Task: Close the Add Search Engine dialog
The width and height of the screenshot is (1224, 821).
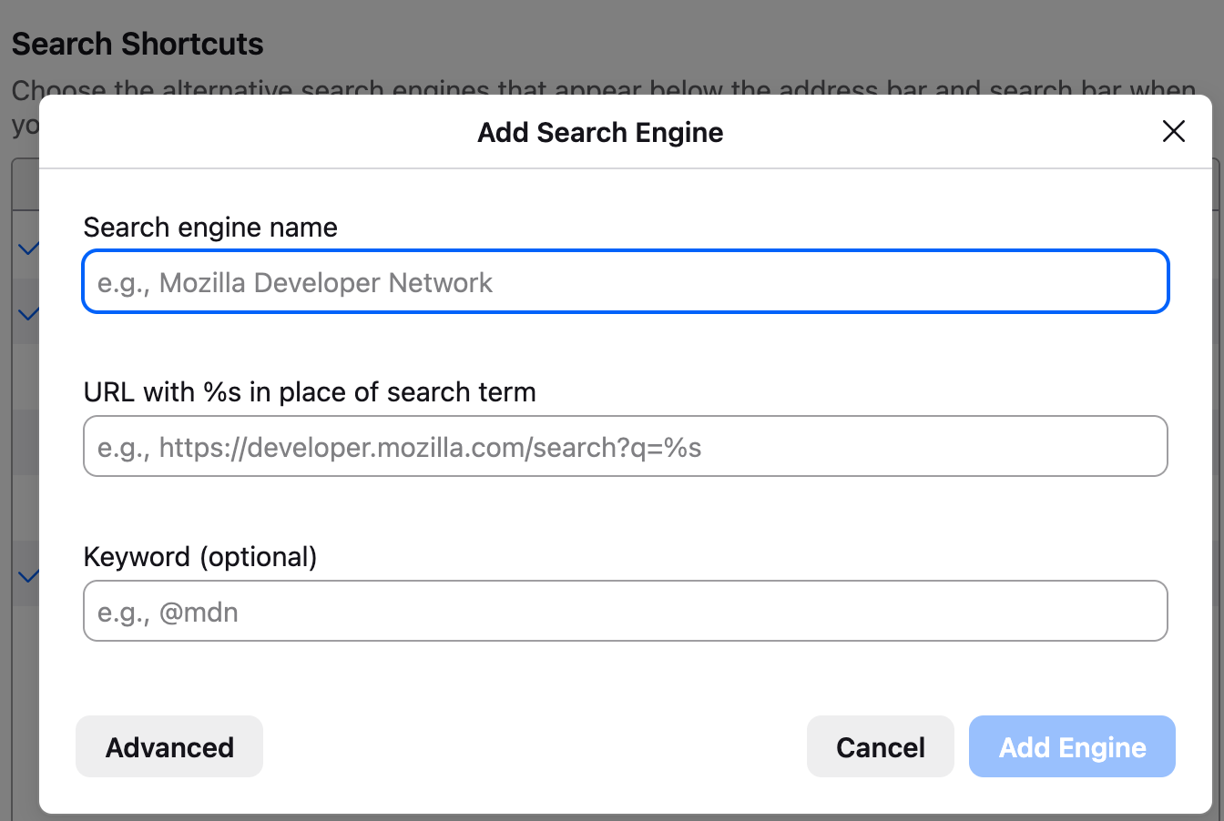Action: pyautogui.click(x=1173, y=131)
